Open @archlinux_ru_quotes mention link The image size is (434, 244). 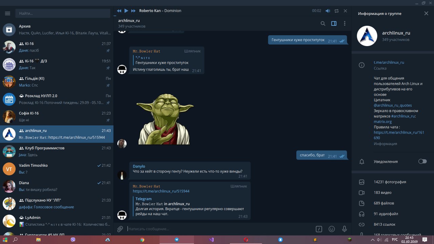[393, 105]
